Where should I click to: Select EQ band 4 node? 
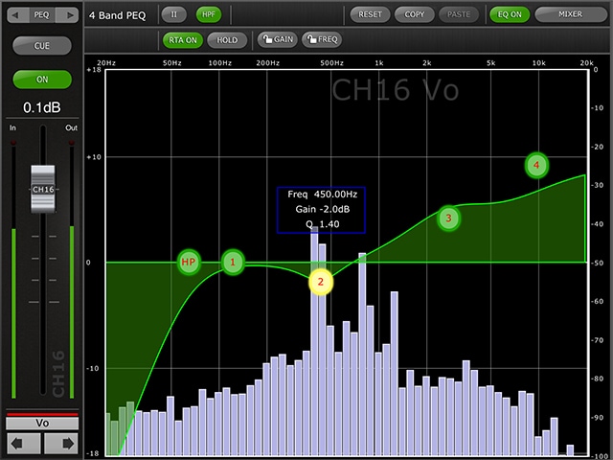tap(536, 165)
